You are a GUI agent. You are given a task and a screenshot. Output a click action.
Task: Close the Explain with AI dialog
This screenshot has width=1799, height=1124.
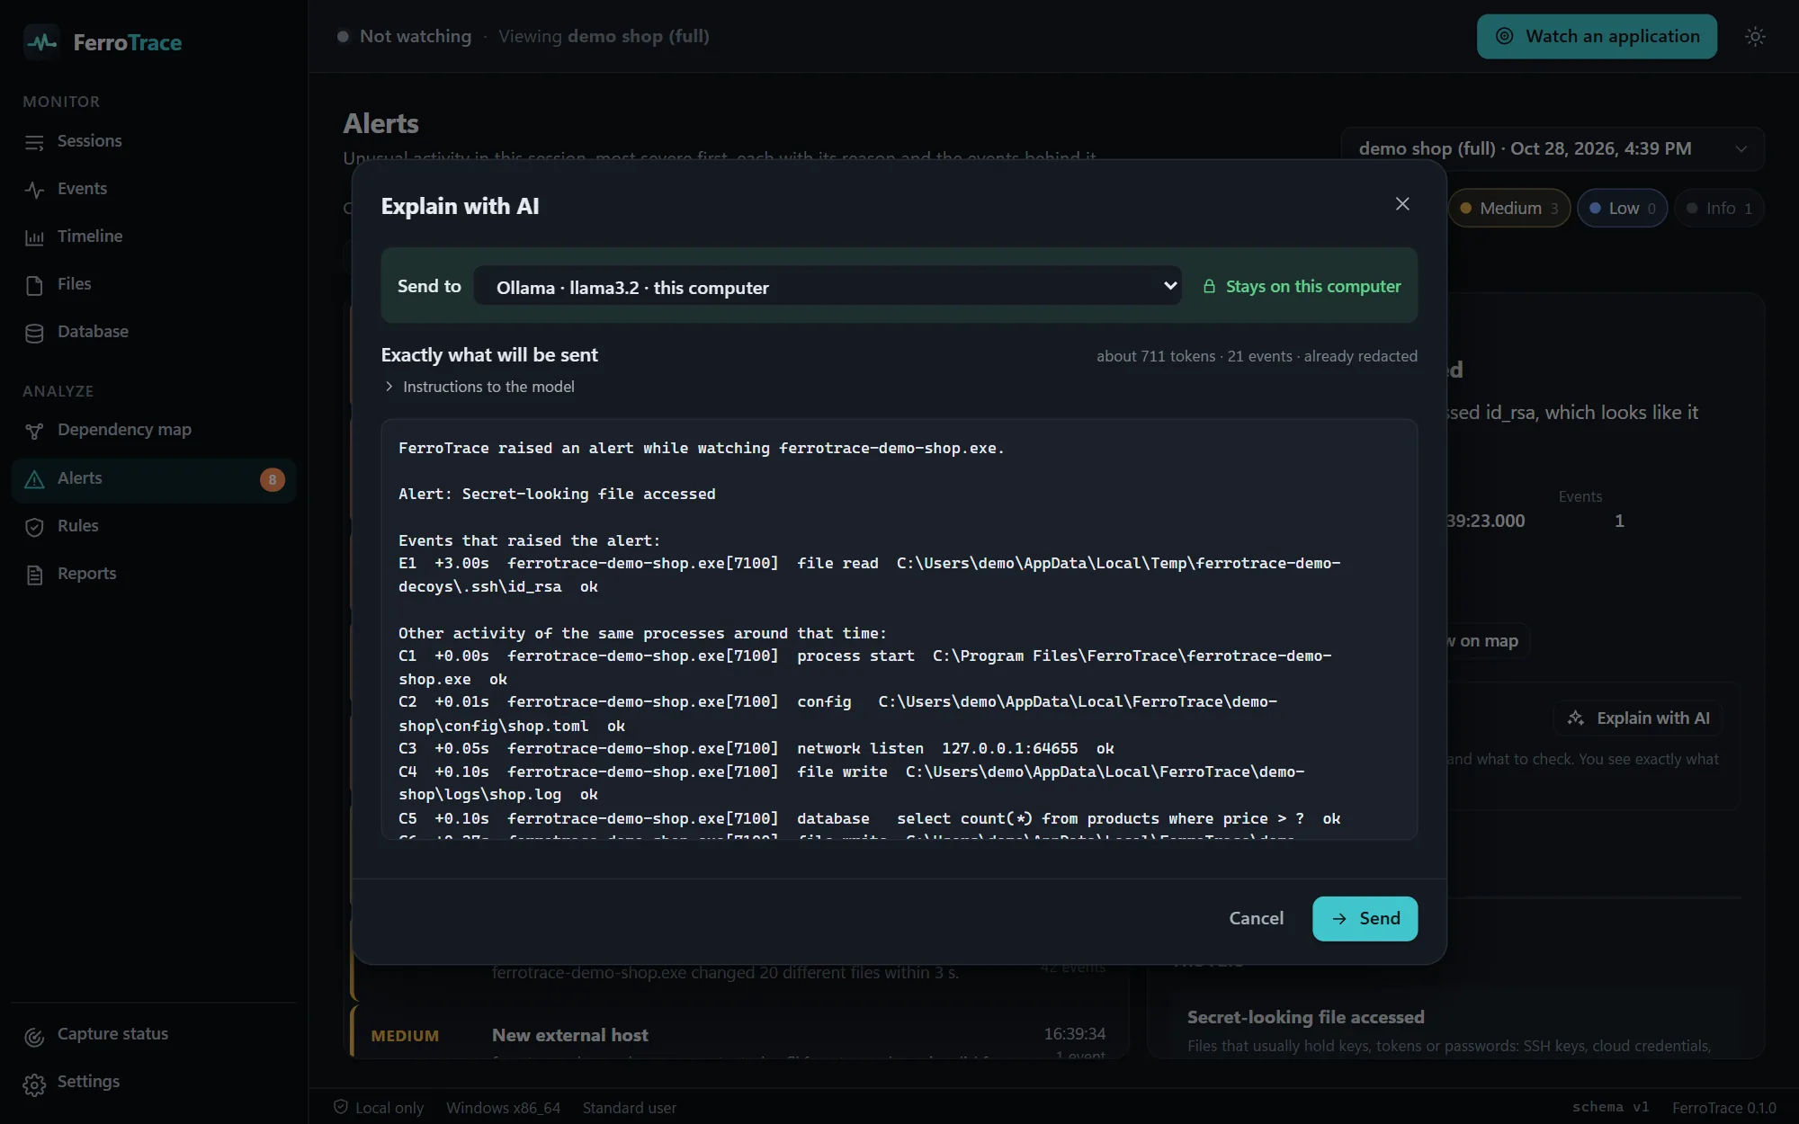tap(1402, 204)
